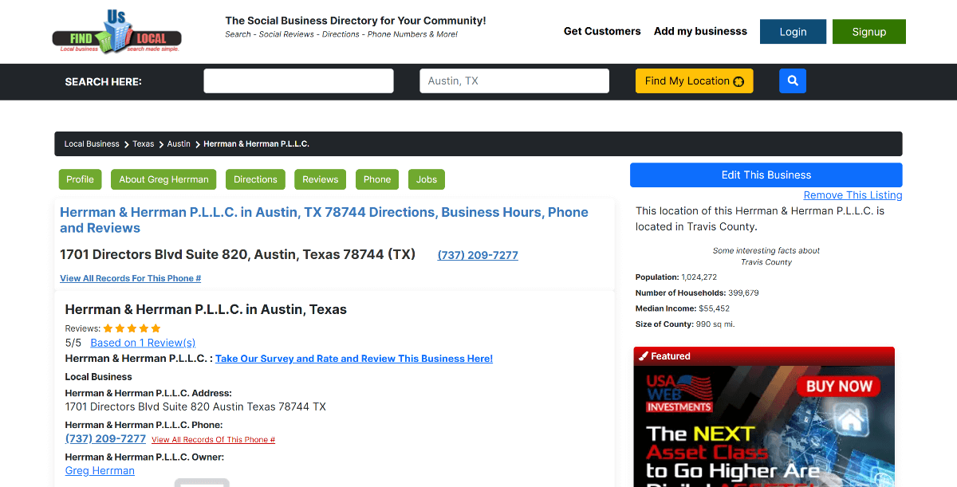Select Local Business category label
957x487 pixels.
(x=98, y=376)
